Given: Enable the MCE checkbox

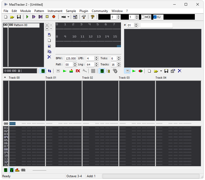Looking at the screenshot, I should tap(143, 17).
